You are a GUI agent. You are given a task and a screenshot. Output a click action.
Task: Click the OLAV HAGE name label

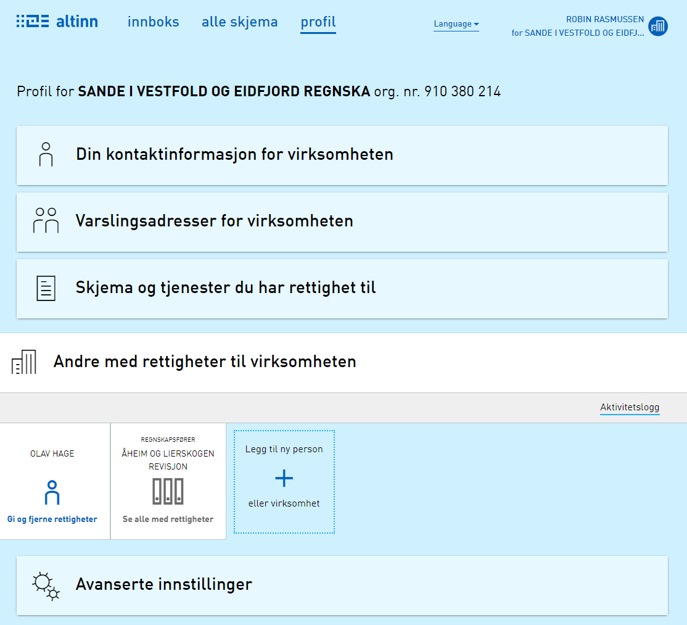click(52, 453)
